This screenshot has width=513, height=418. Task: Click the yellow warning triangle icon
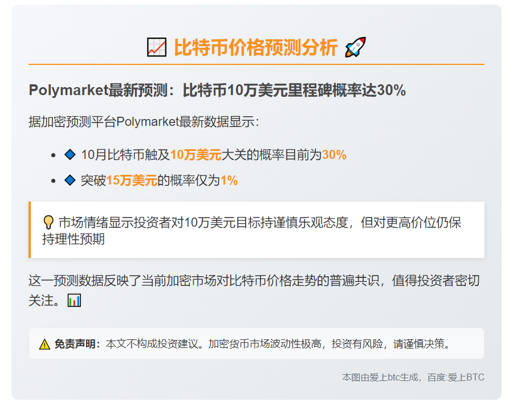coord(44,344)
